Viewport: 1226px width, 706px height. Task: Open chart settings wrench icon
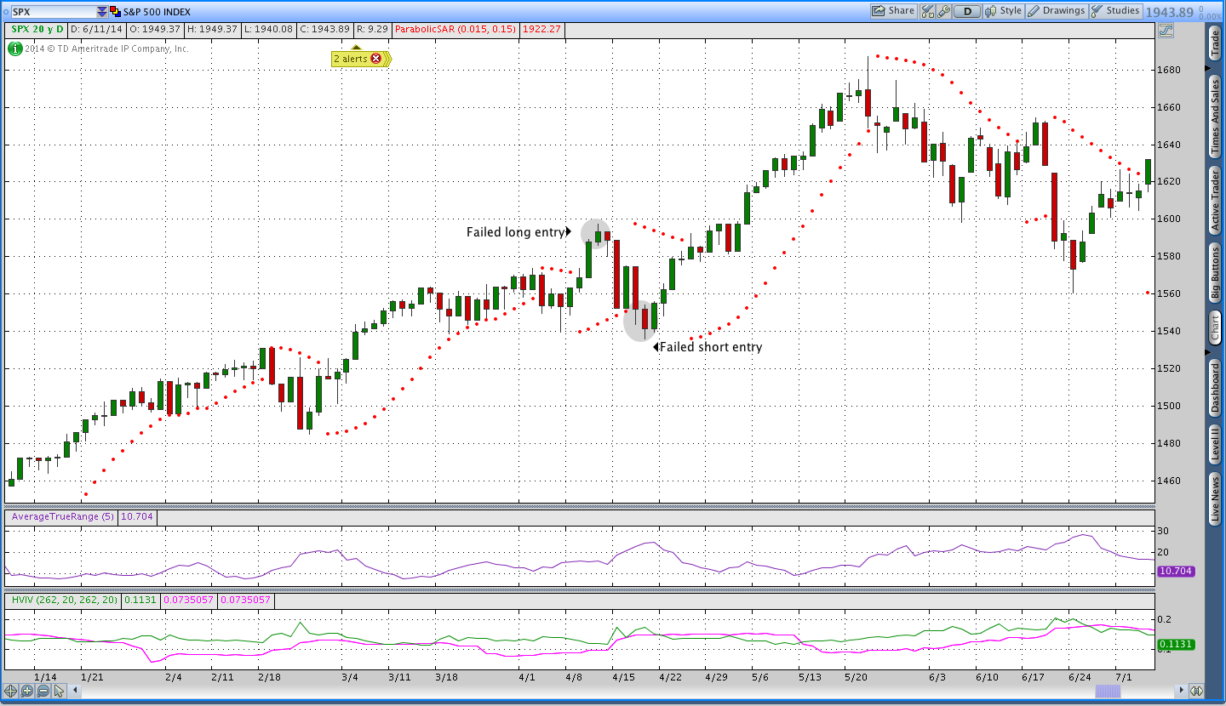943,11
